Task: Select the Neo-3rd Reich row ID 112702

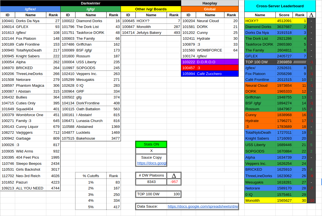Action: (8, 176)
